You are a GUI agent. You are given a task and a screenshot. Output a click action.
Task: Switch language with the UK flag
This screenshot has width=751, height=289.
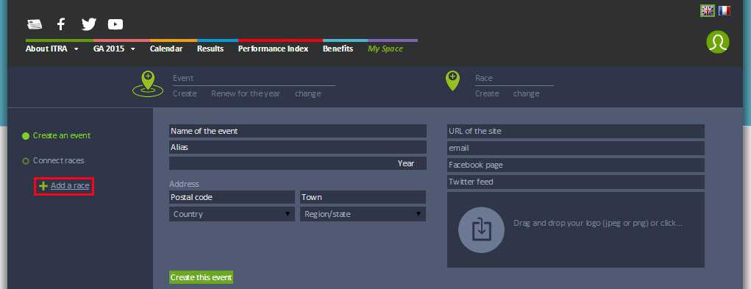click(x=708, y=10)
